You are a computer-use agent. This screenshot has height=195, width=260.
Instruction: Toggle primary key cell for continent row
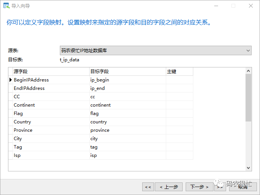click(180, 105)
